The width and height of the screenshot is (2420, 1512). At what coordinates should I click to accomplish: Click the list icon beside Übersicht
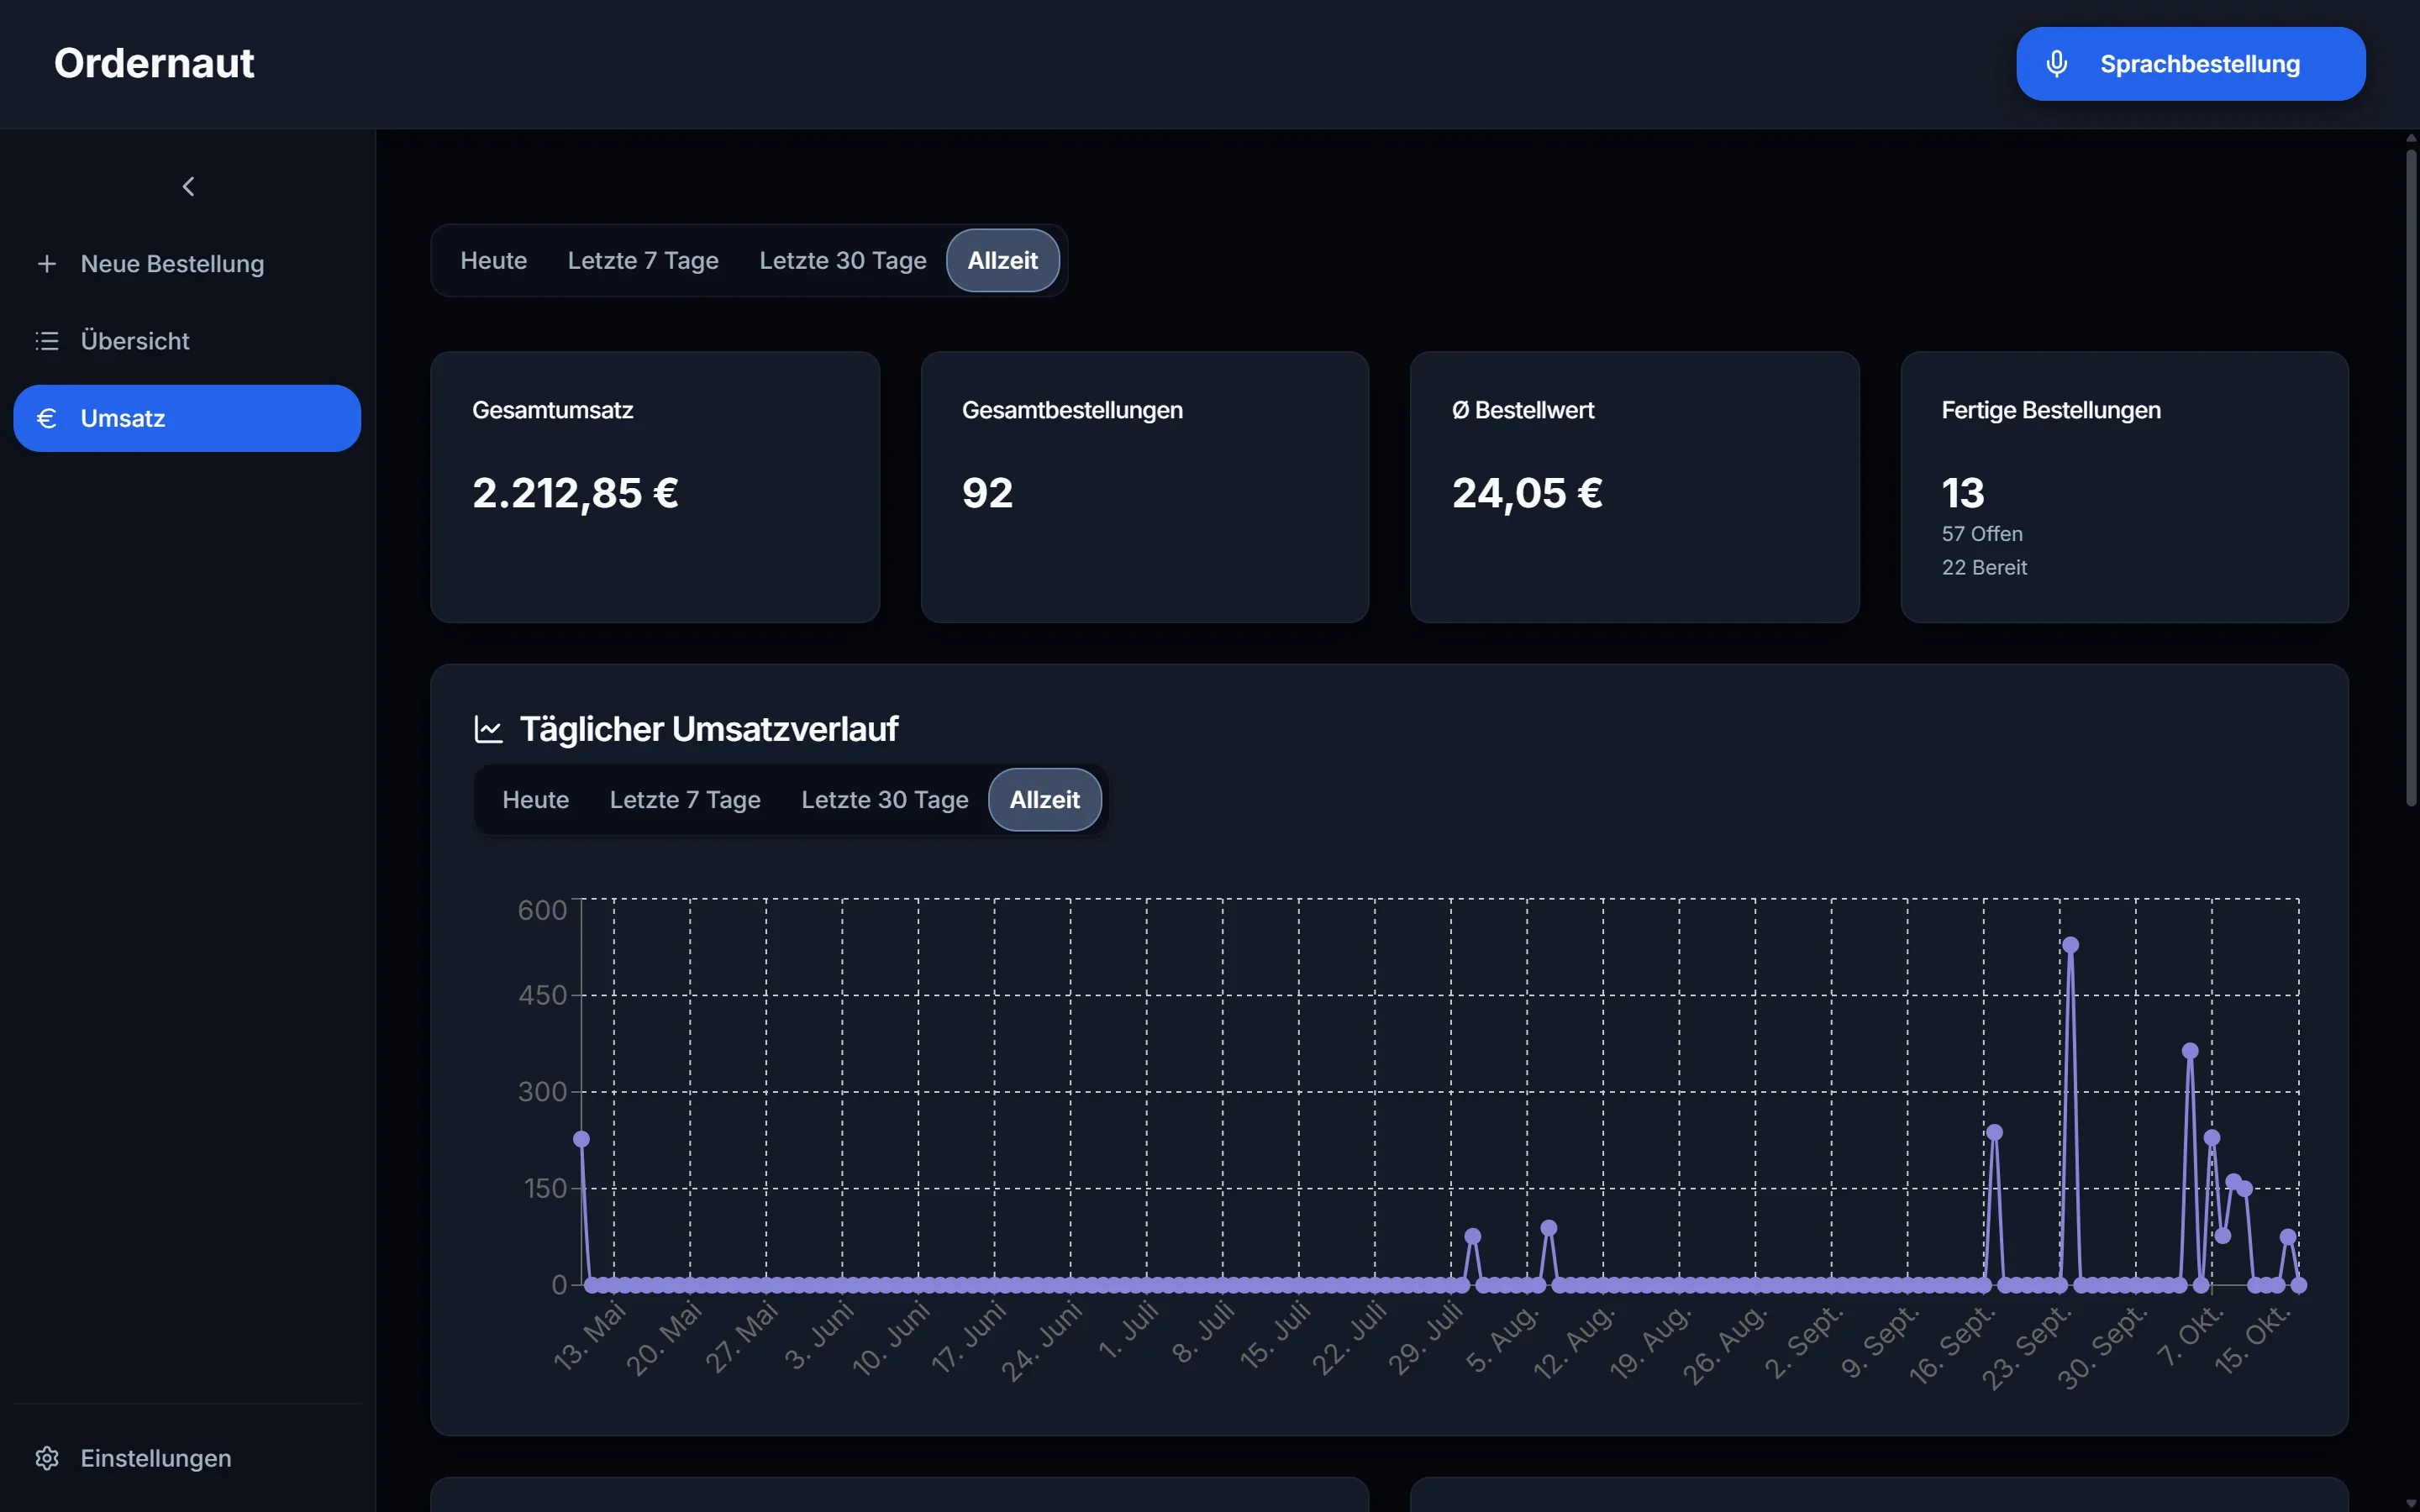point(47,341)
